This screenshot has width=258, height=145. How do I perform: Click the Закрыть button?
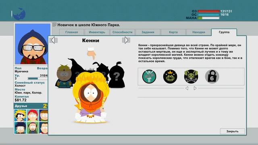click(x=232, y=131)
